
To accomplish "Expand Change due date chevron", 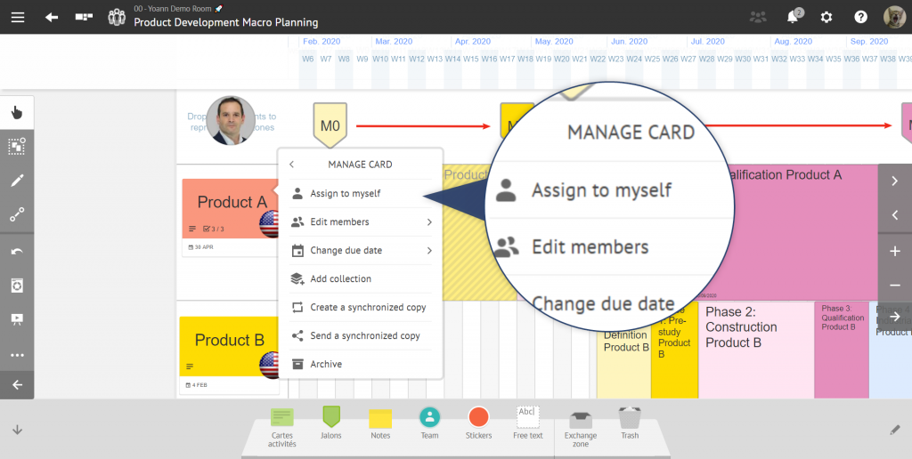I will click(429, 251).
